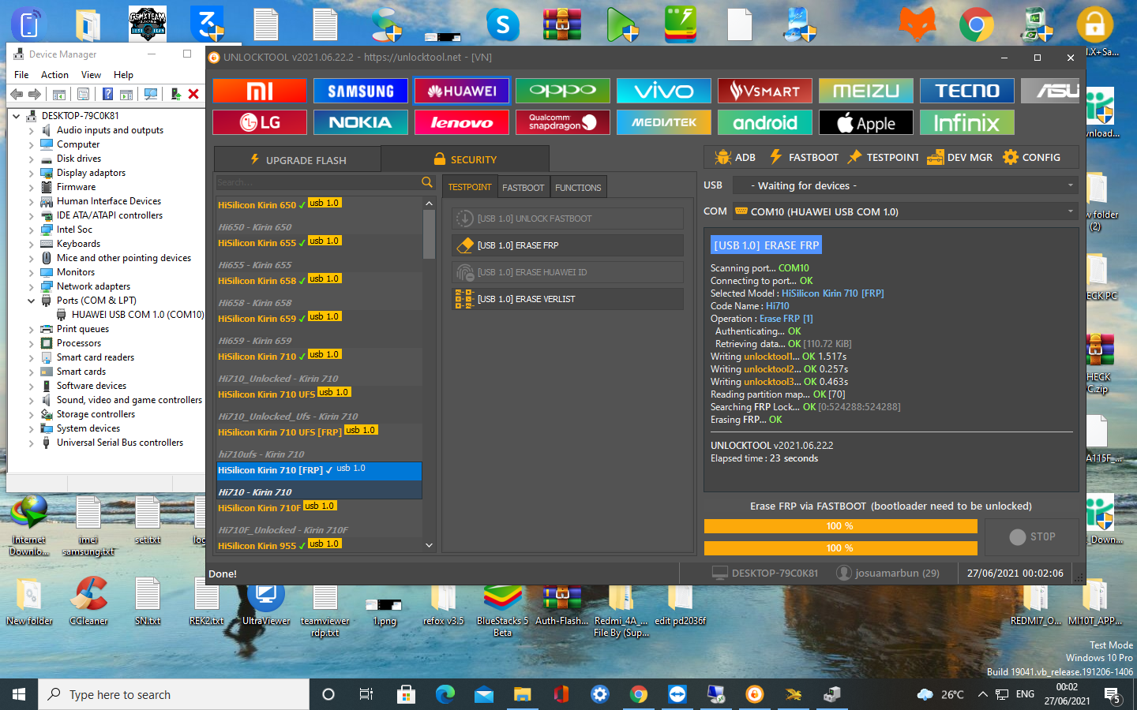The image size is (1137, 710).
Task: Open Action menu in Device Manager
Action: 54,75
